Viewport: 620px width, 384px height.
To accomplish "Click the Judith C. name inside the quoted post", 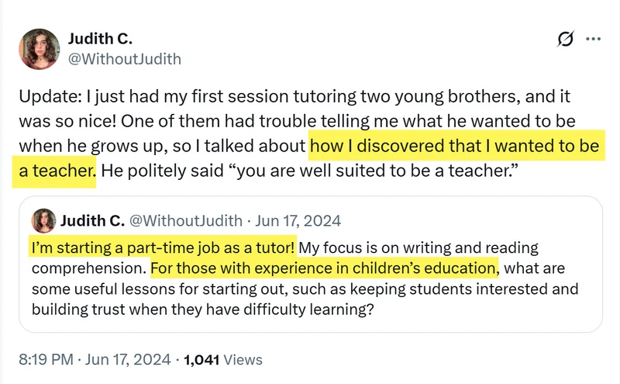I will 92,220.
